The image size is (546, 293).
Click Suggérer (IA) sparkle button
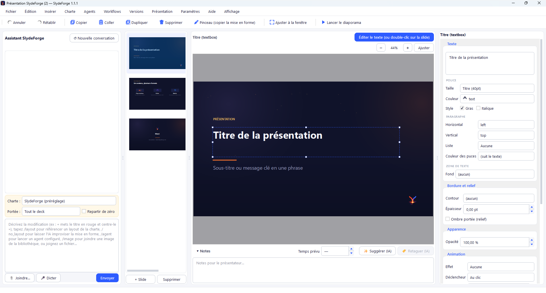377,251
